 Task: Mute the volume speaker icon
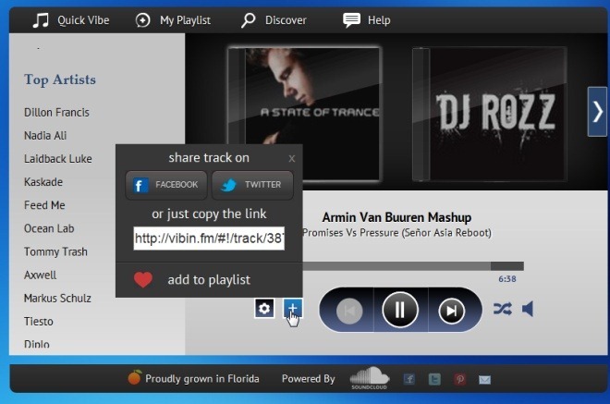pyautogui.click(x=528, y=309)
